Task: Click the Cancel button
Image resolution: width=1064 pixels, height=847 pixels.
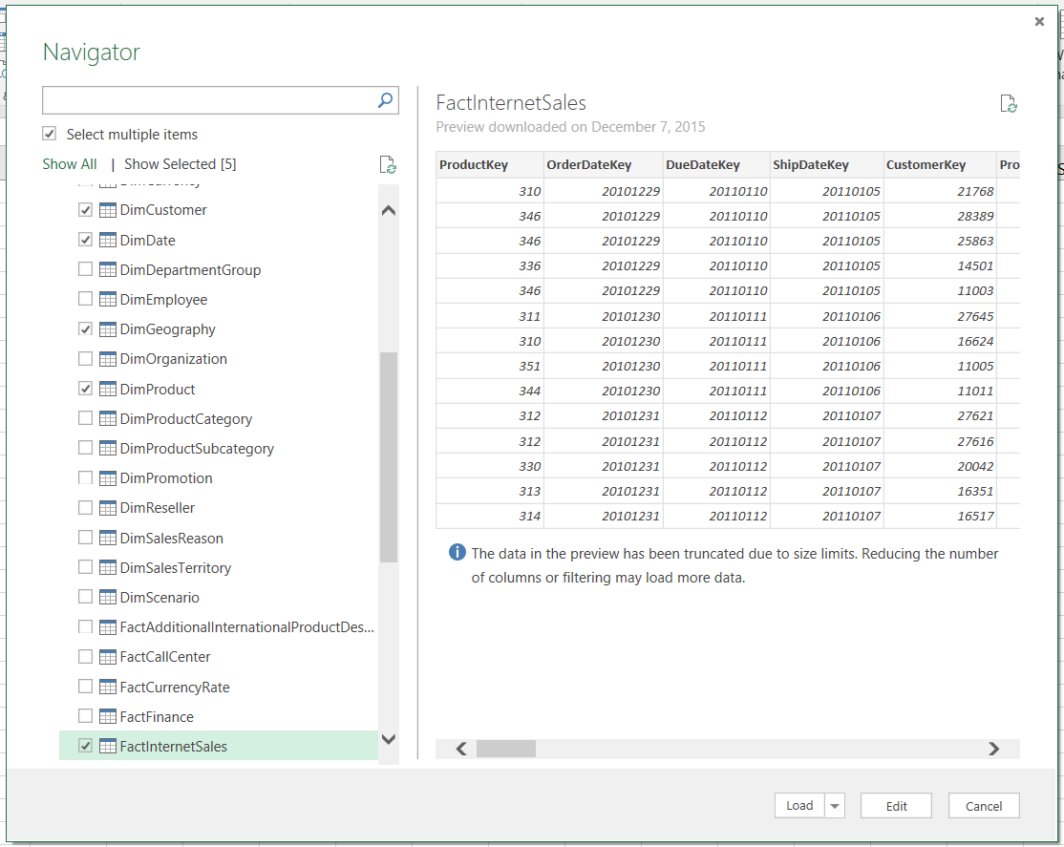Action: (984, 806)
